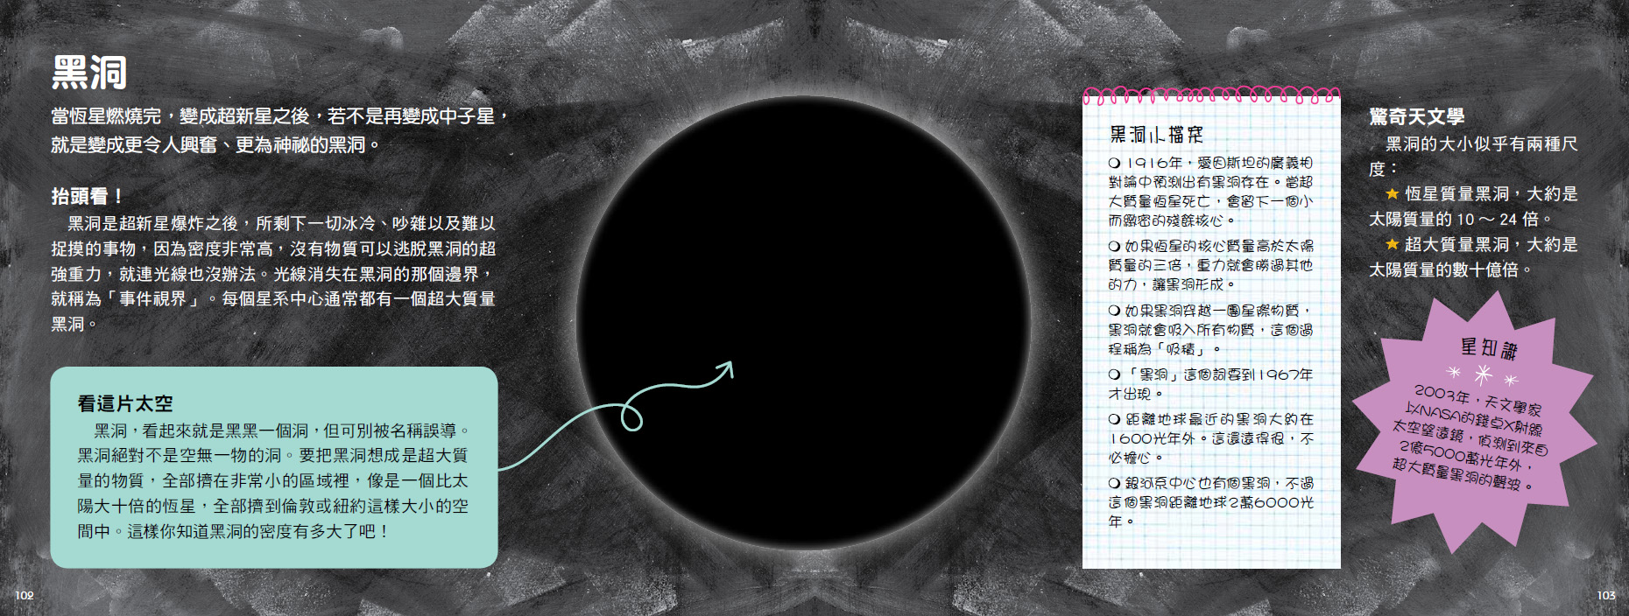
Task: Click the 抬頭看！ heading
Action: coord(88,196)
